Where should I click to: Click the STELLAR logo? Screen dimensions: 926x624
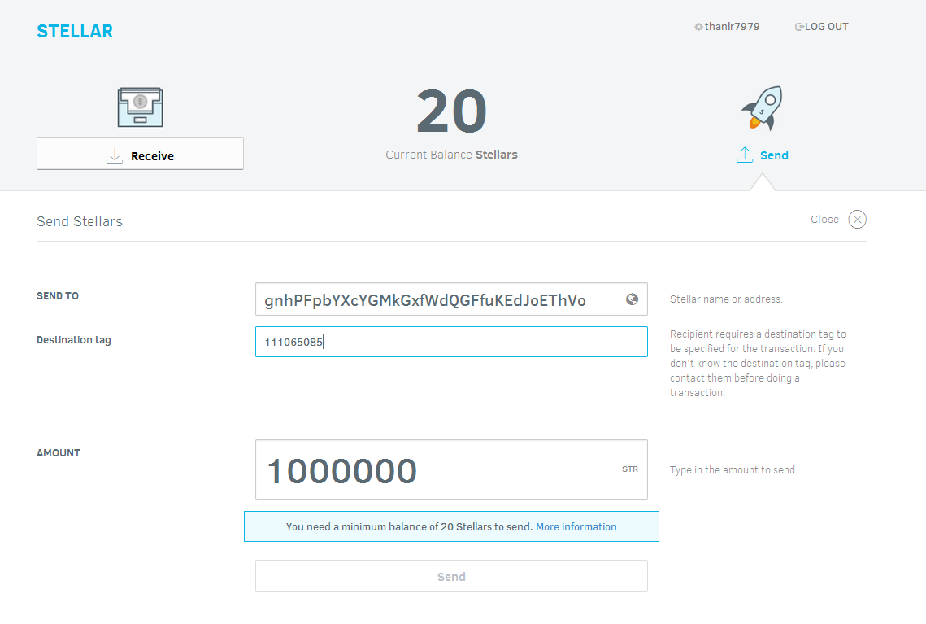(x=75, y=31)
